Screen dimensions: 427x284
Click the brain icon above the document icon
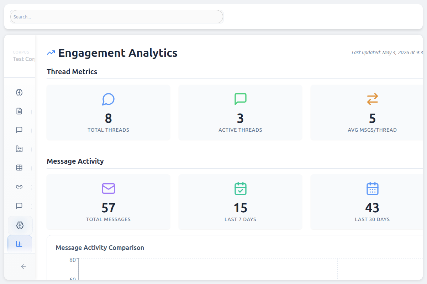point(20,93)
